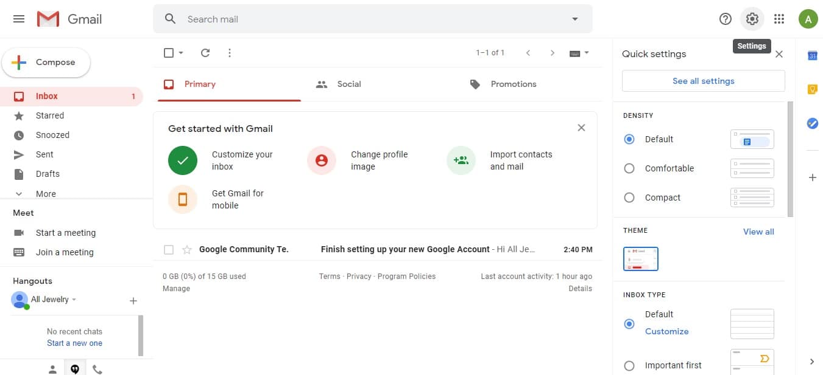Image resolution: width=823 pixels, height=375 pixels.
Task: Open the input tools keyboard dropdown
Action: point(579,53)
